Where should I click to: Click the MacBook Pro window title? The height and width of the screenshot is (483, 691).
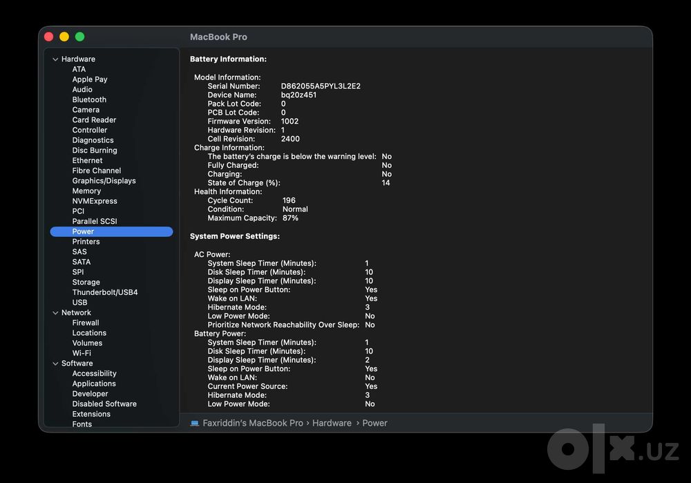click(x=218, y=37)
